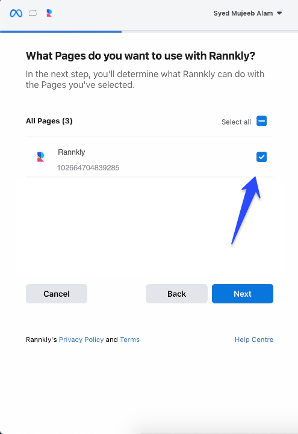Visit the Help Centre link

[x=254, y=339]
